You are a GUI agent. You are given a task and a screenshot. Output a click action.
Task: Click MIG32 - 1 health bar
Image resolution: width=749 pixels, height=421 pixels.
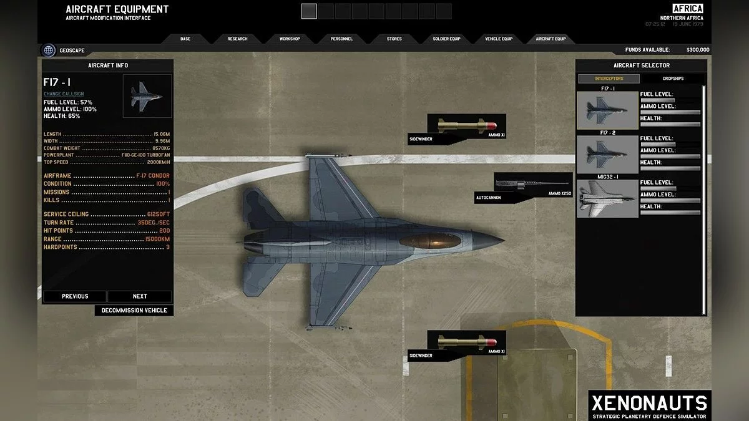point(670,213)
